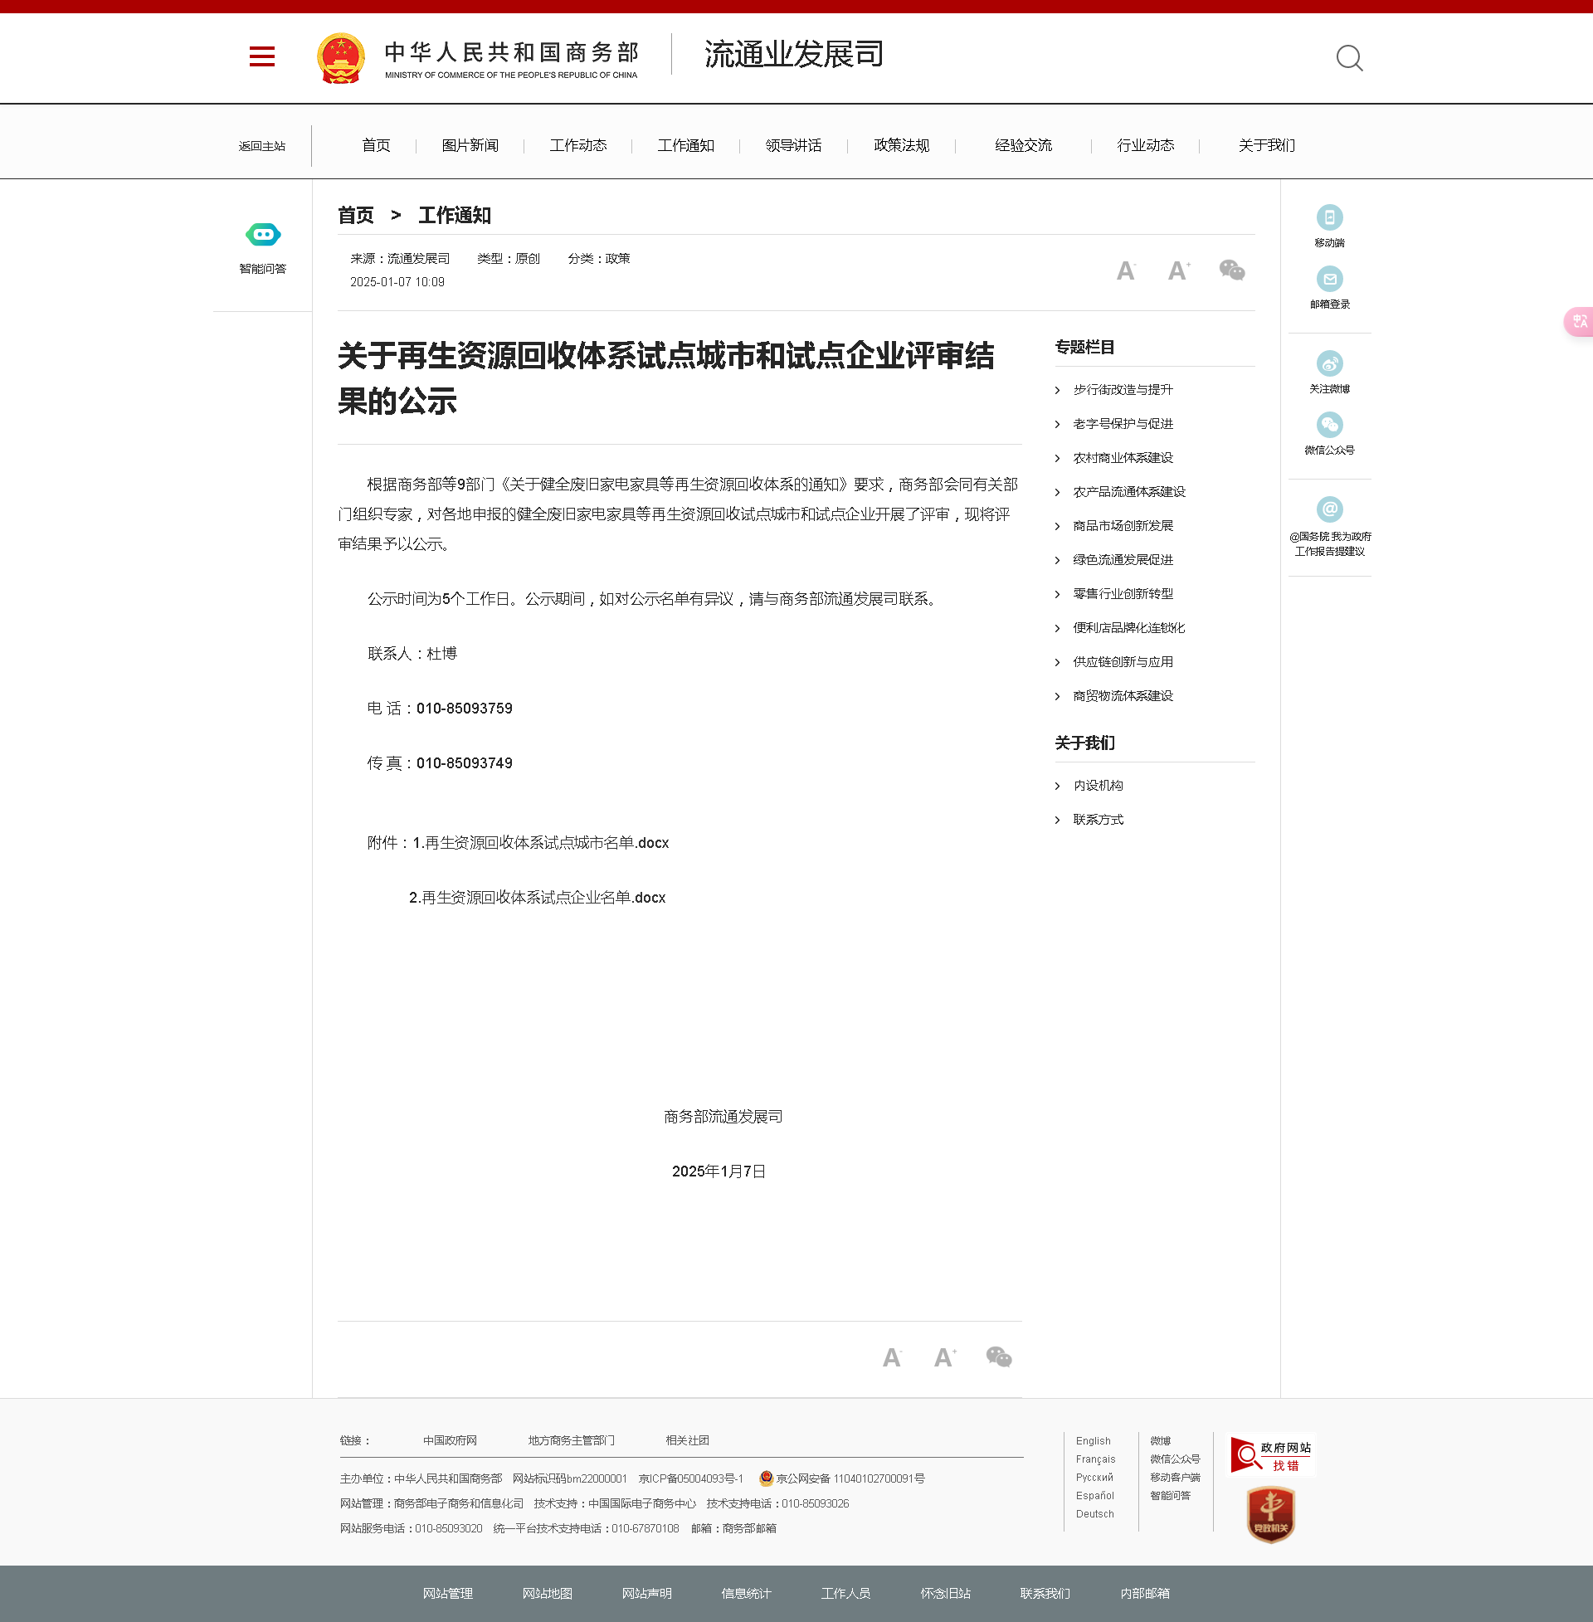Click the 返回主站 link
The height and width of the screenshot is (1622, 1593).
click(x=262, y=146)
